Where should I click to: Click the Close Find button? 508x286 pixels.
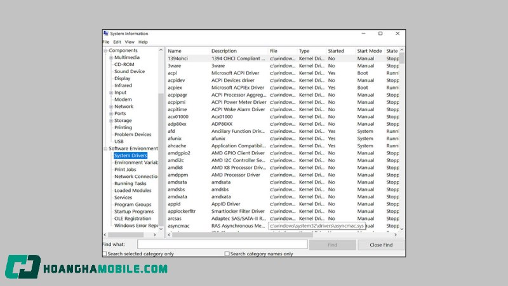click(381, 245)
